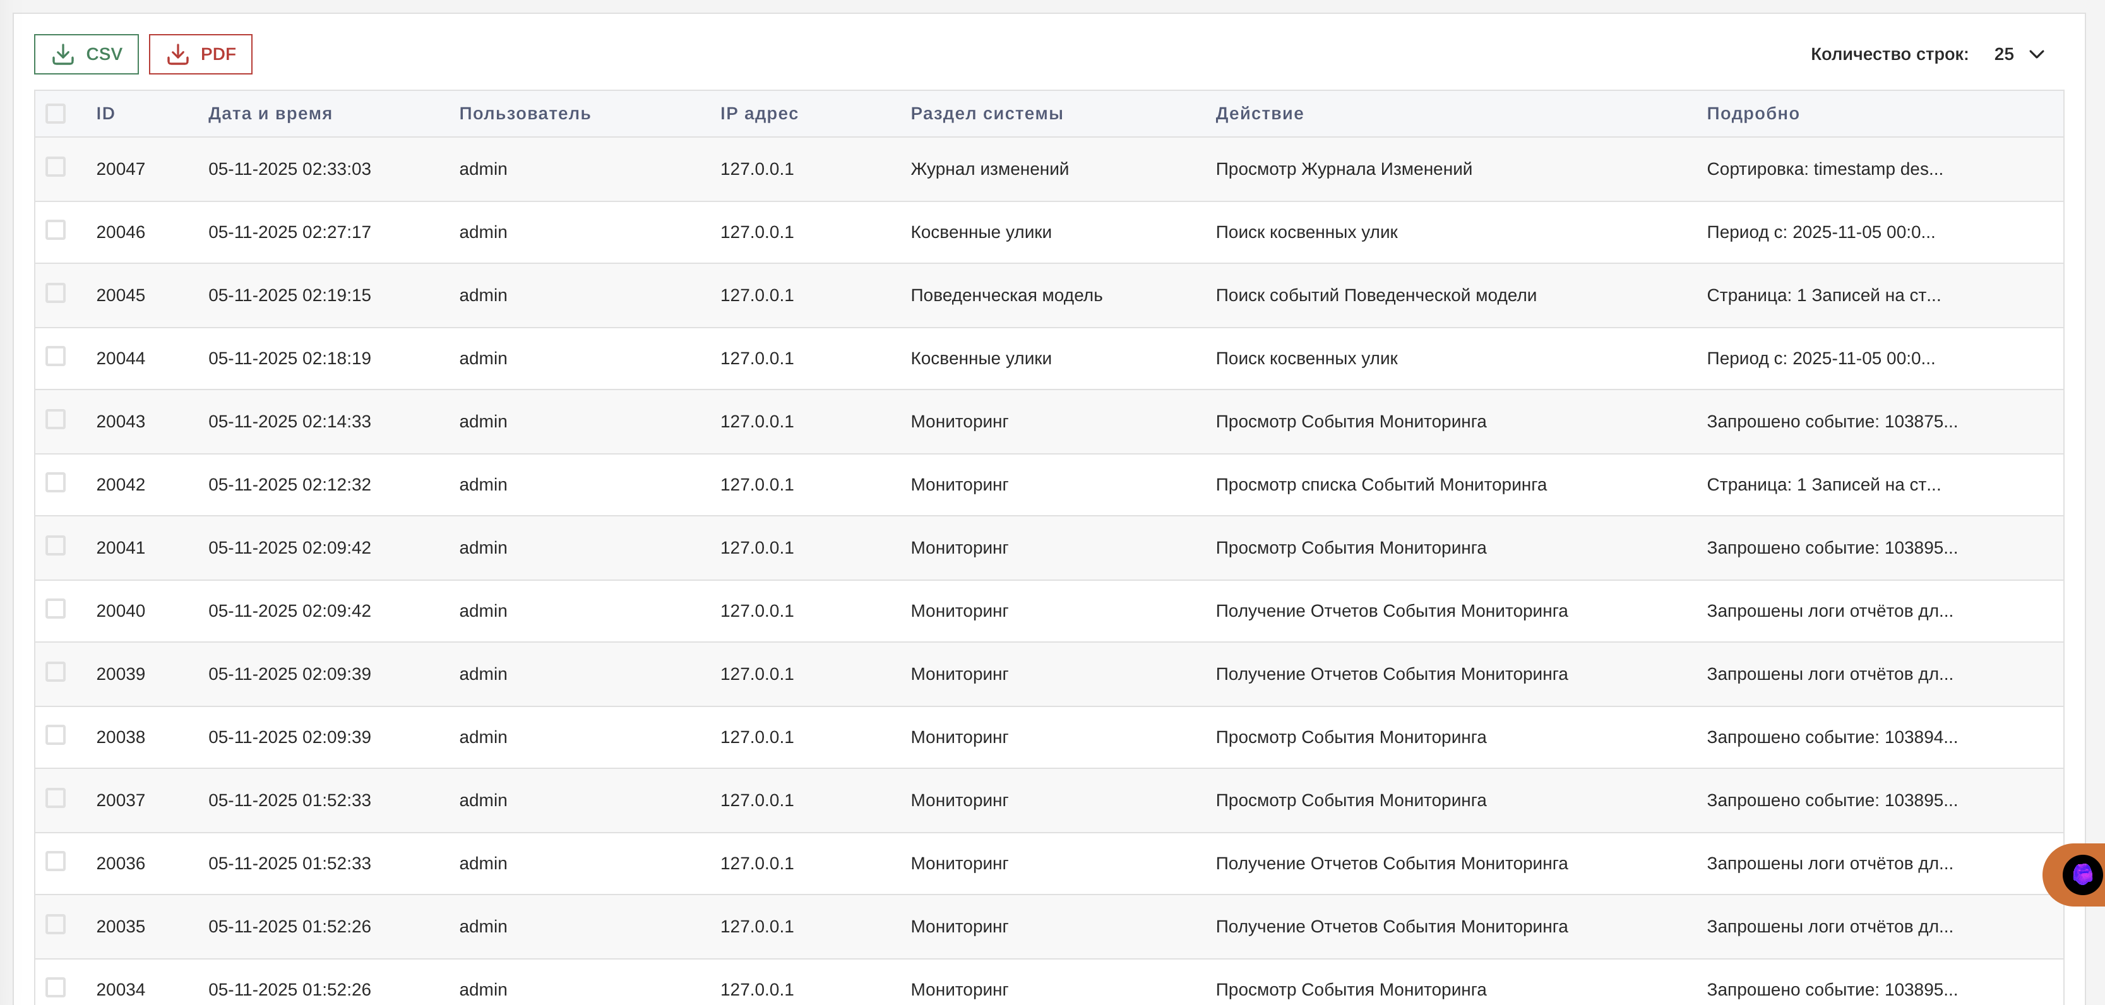Open details 'Сортировка: timestamp des...' cell

point(1824,169)
